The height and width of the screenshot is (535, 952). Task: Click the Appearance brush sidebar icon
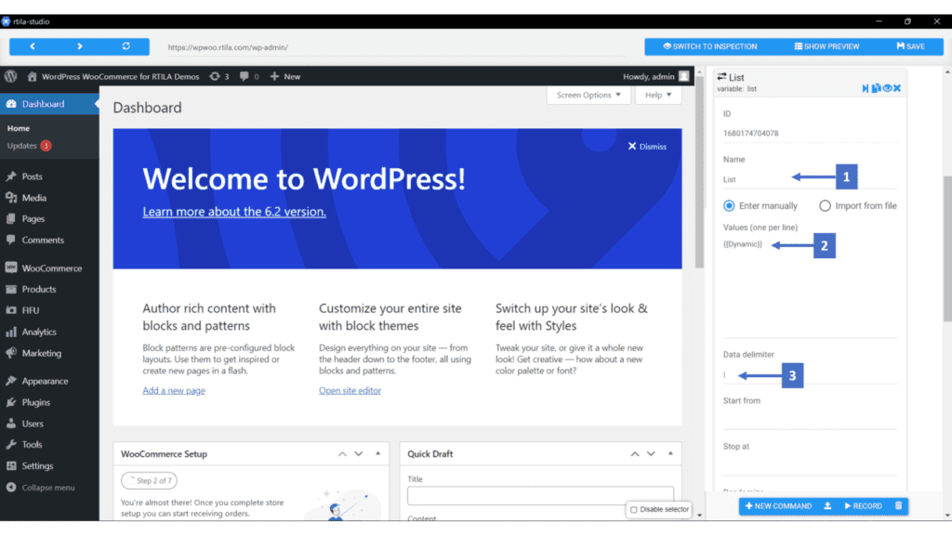pos(11,381)
